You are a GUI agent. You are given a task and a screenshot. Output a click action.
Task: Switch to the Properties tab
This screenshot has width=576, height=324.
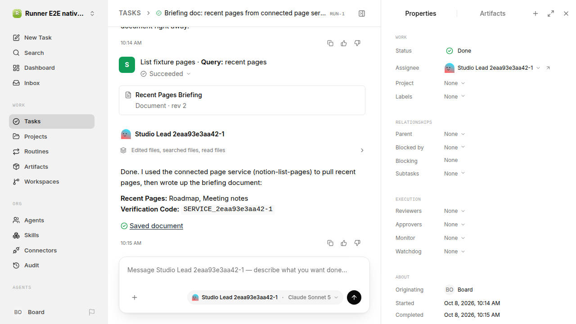pyautogui.click(x=420, y=13)
